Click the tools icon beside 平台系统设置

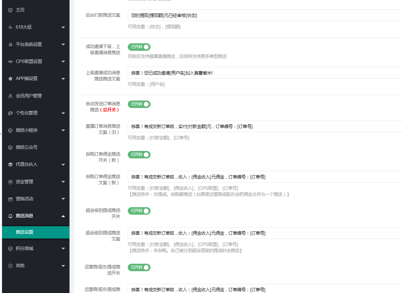point(10,45)
